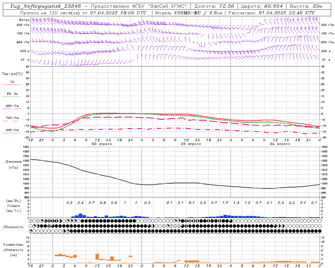Select the 850 гПа temperature legend entry

click(x=12, y=106)
